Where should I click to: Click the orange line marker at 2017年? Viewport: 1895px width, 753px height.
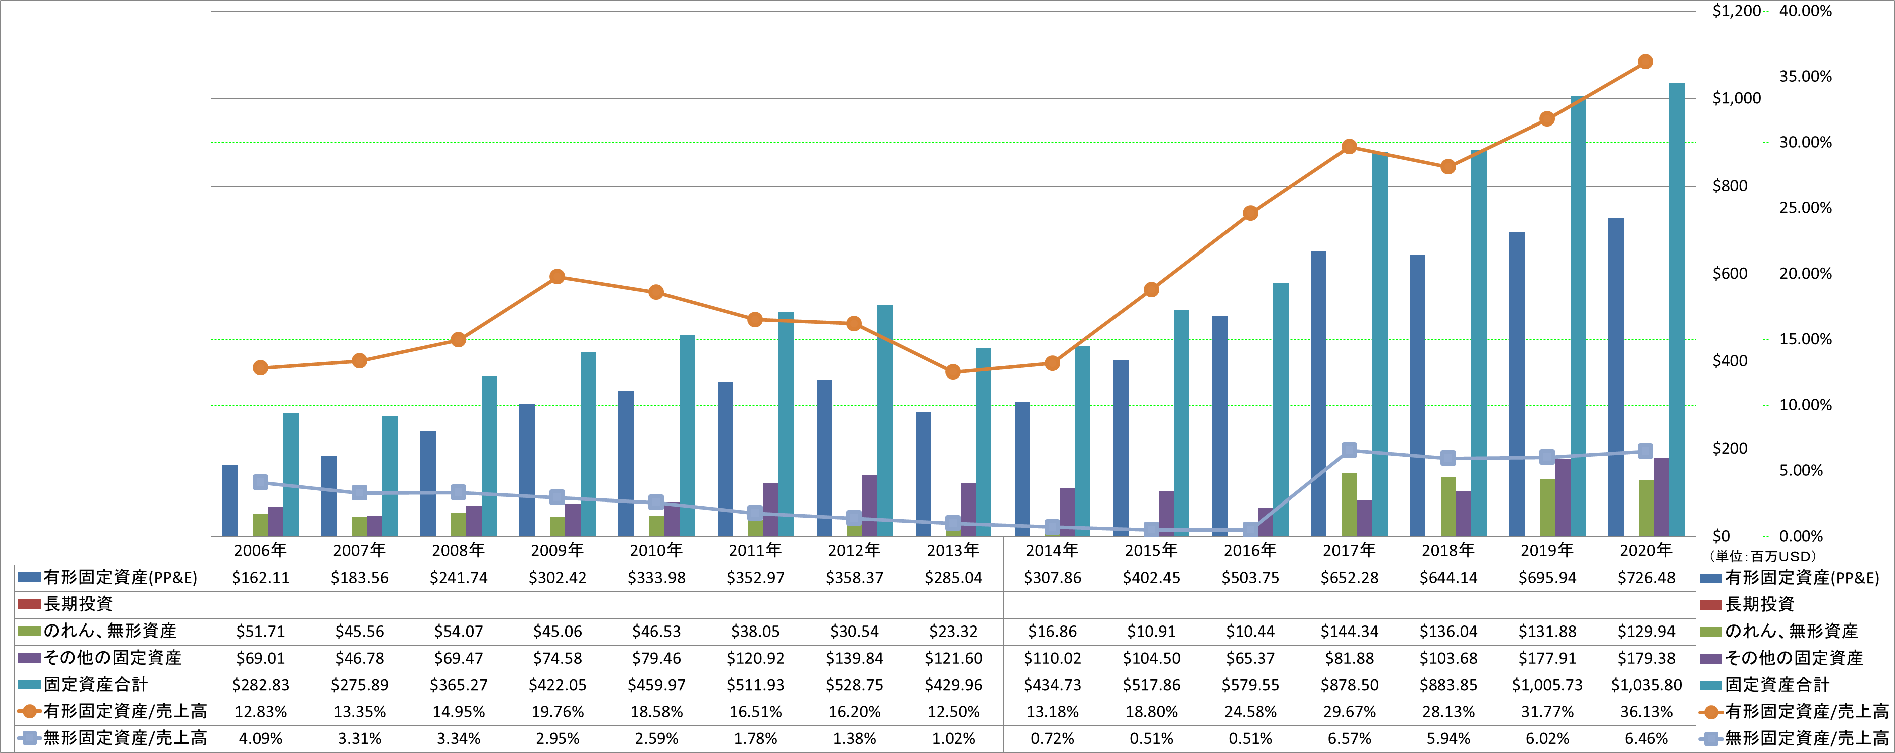[x=1349, y=147]
